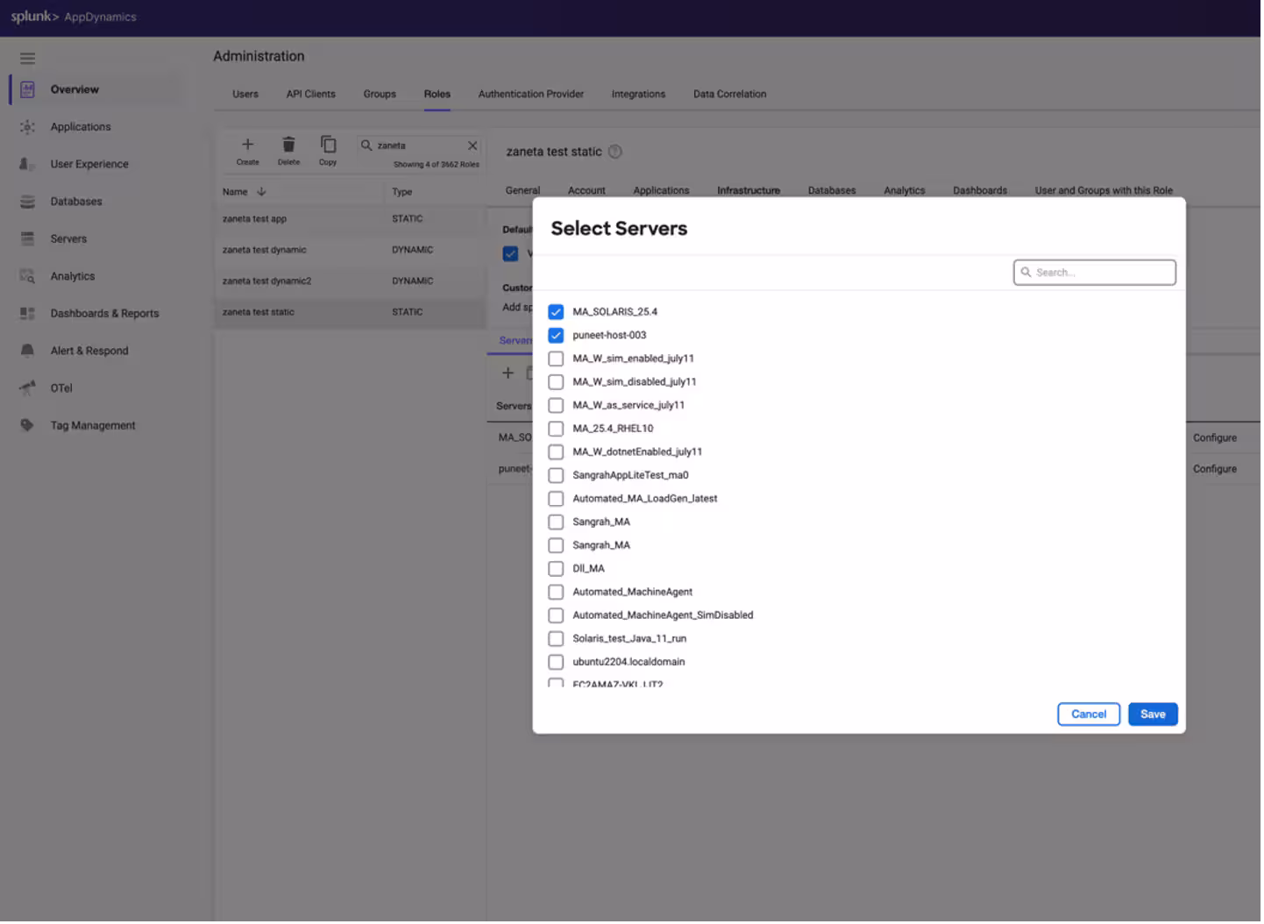Clear the zaneta search text
This screenshot has height=924, width=1264.
(x=472, y=146)
